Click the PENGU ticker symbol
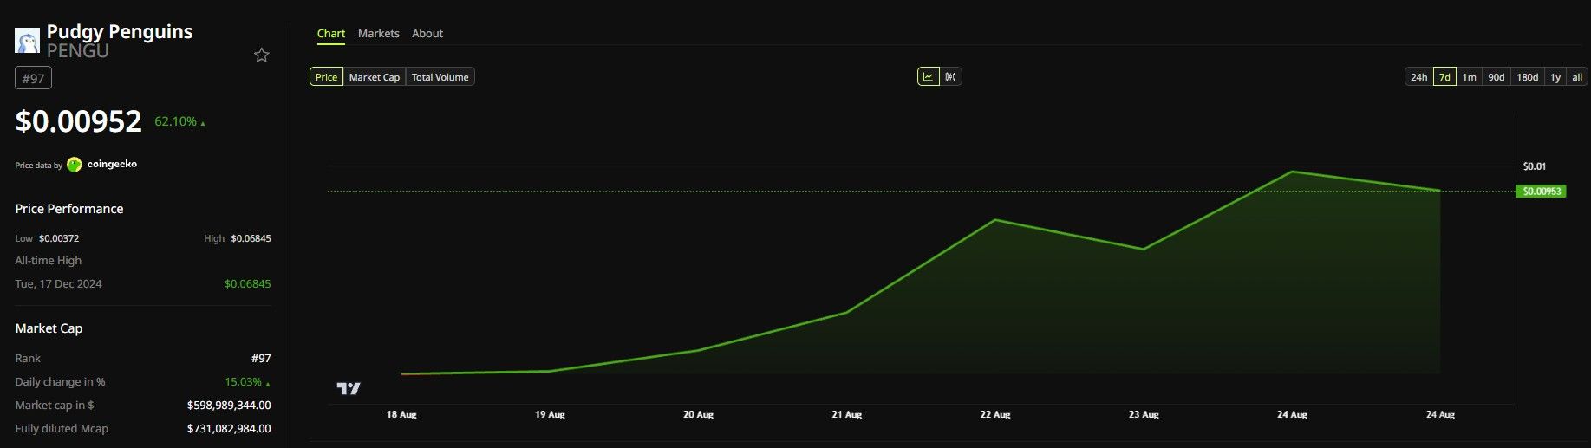 [x=78, y=51]
